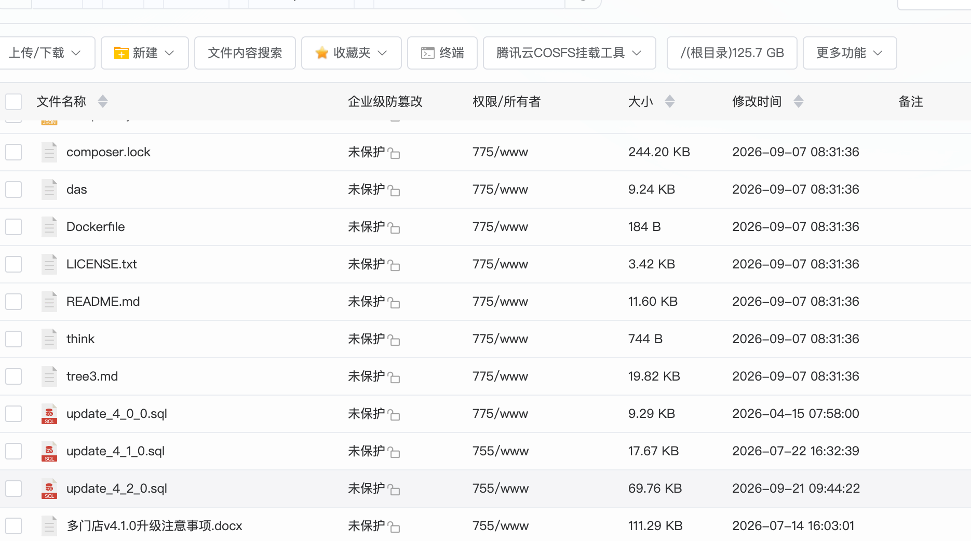Click the lock icon for tree3.md
971x541 pixels.
click(394, 377)
